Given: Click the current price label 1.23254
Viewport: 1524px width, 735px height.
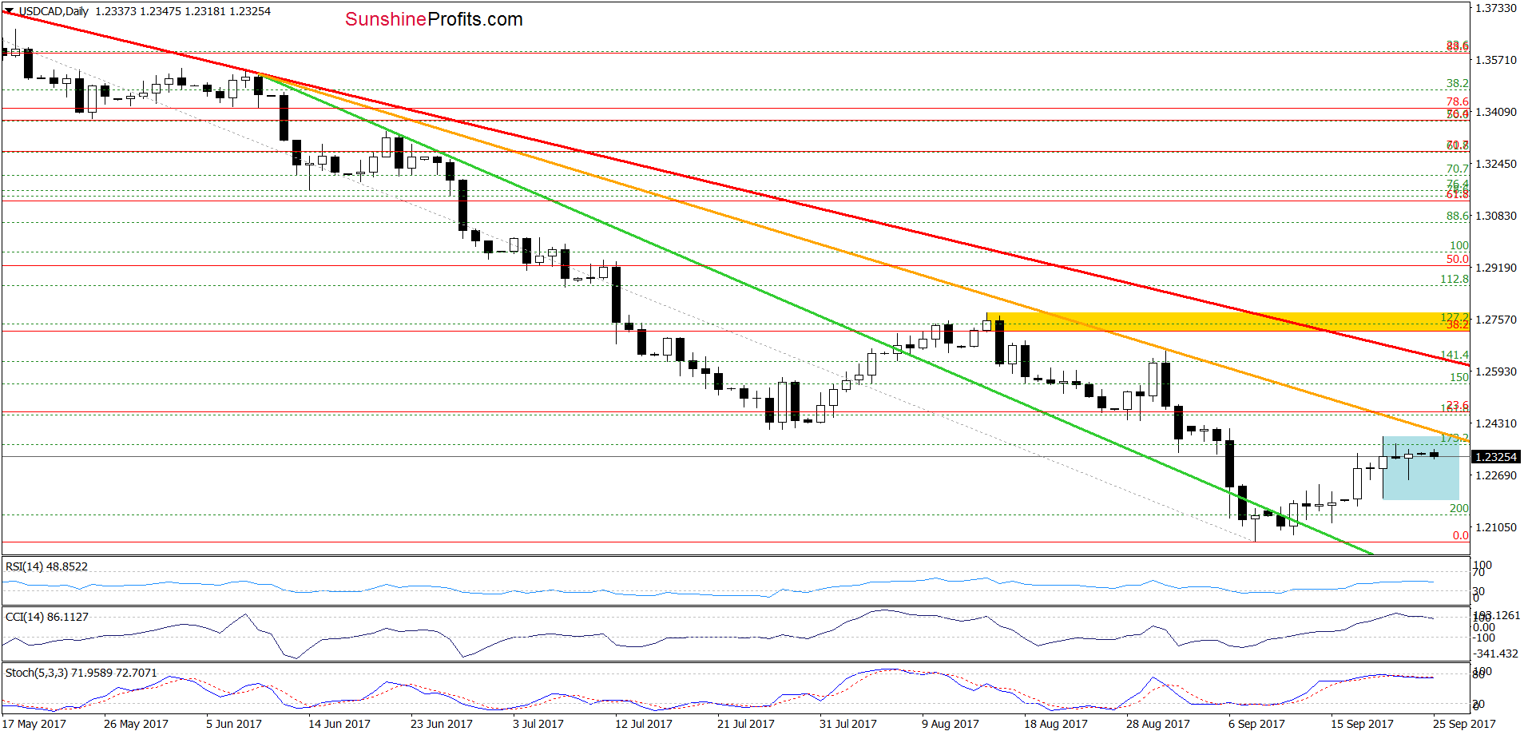Looking at the screenshot, I should 1494,457.
